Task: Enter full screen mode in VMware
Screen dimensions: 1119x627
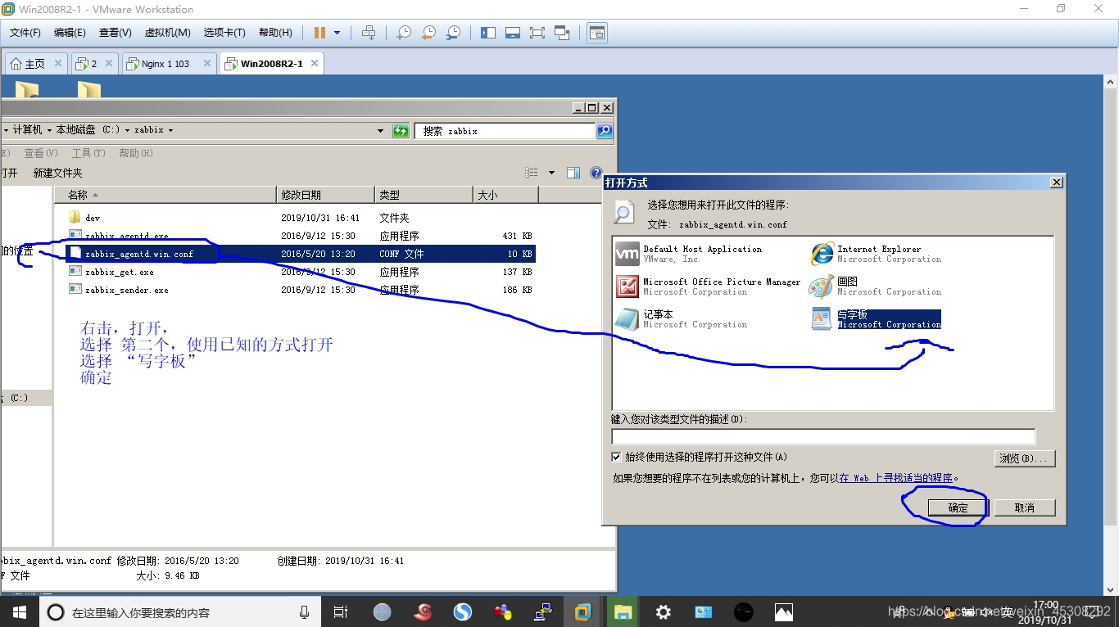Action: click(x=537, y=33)
